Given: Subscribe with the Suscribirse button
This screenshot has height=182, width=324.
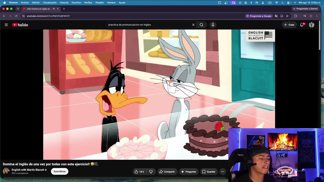Looking at the screenshot, I should [59, 171].
